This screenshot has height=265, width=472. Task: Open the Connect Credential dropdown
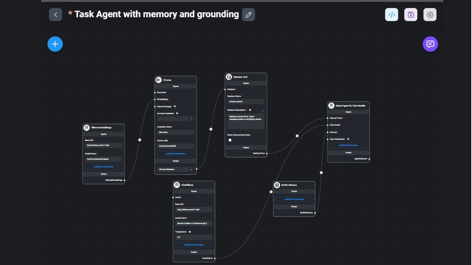176,119
